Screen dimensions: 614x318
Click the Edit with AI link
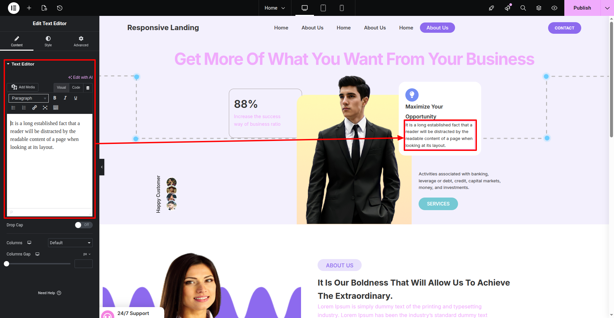80,77
